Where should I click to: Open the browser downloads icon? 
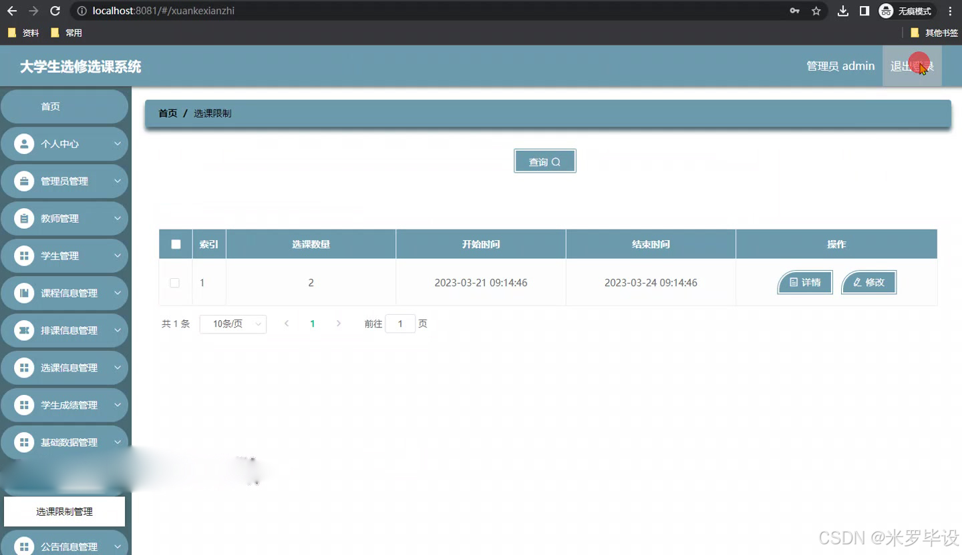click(x=843, y=11)
